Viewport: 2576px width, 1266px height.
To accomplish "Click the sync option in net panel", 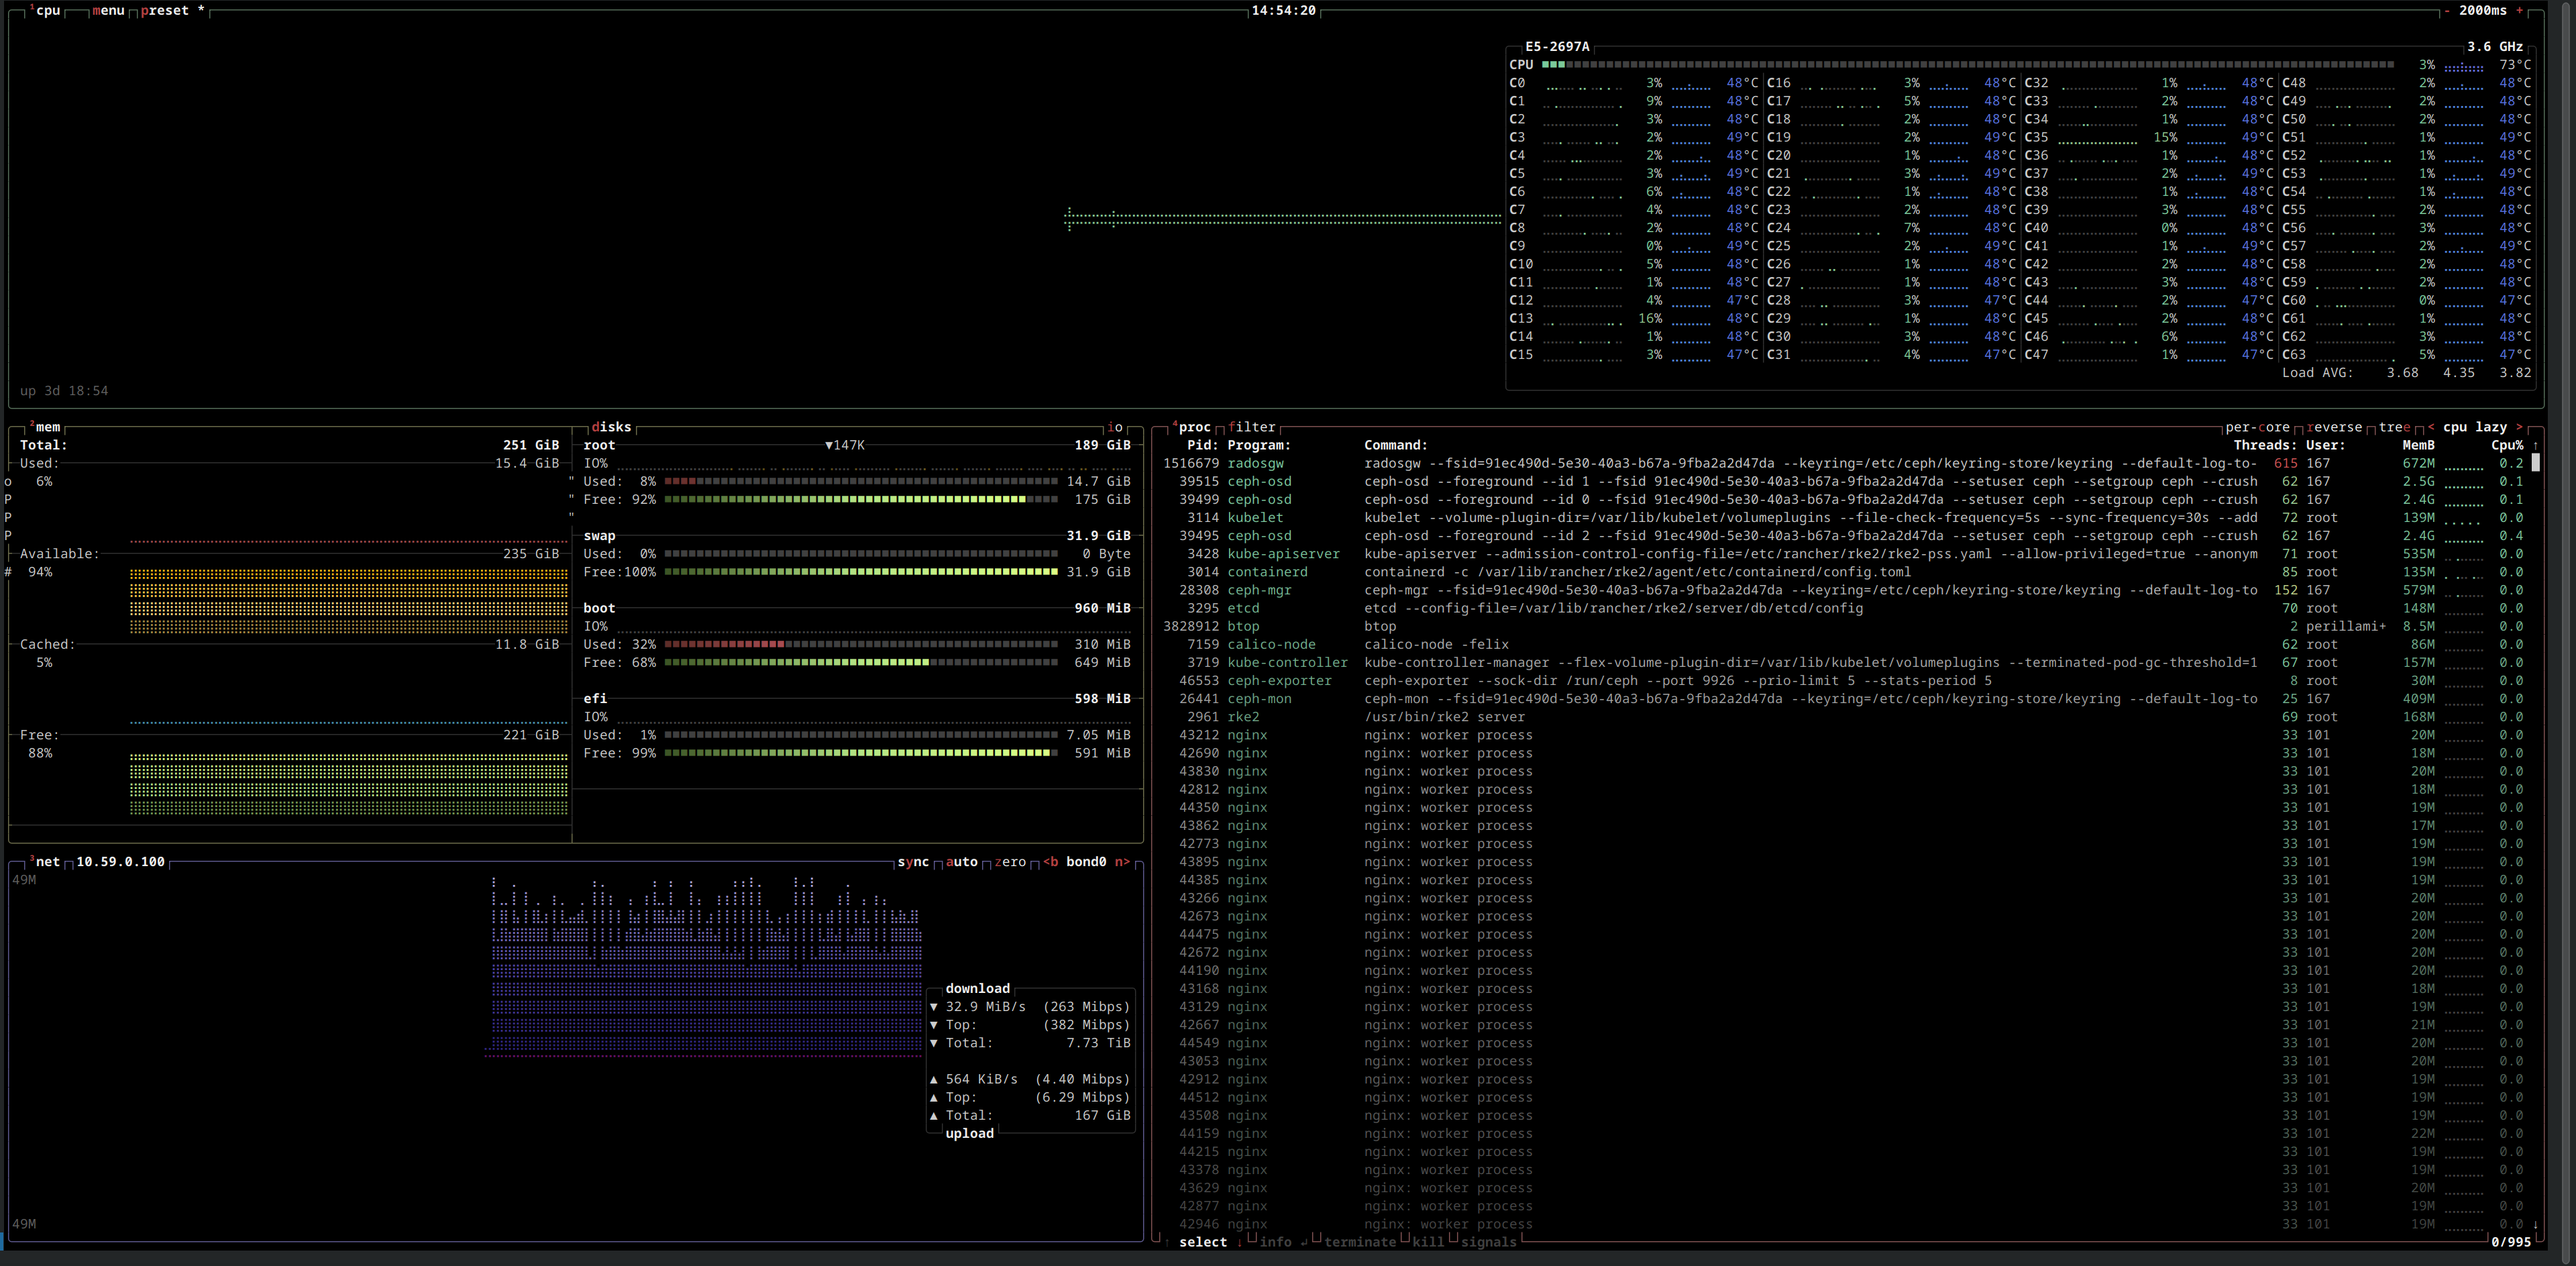I will point(913,861).
